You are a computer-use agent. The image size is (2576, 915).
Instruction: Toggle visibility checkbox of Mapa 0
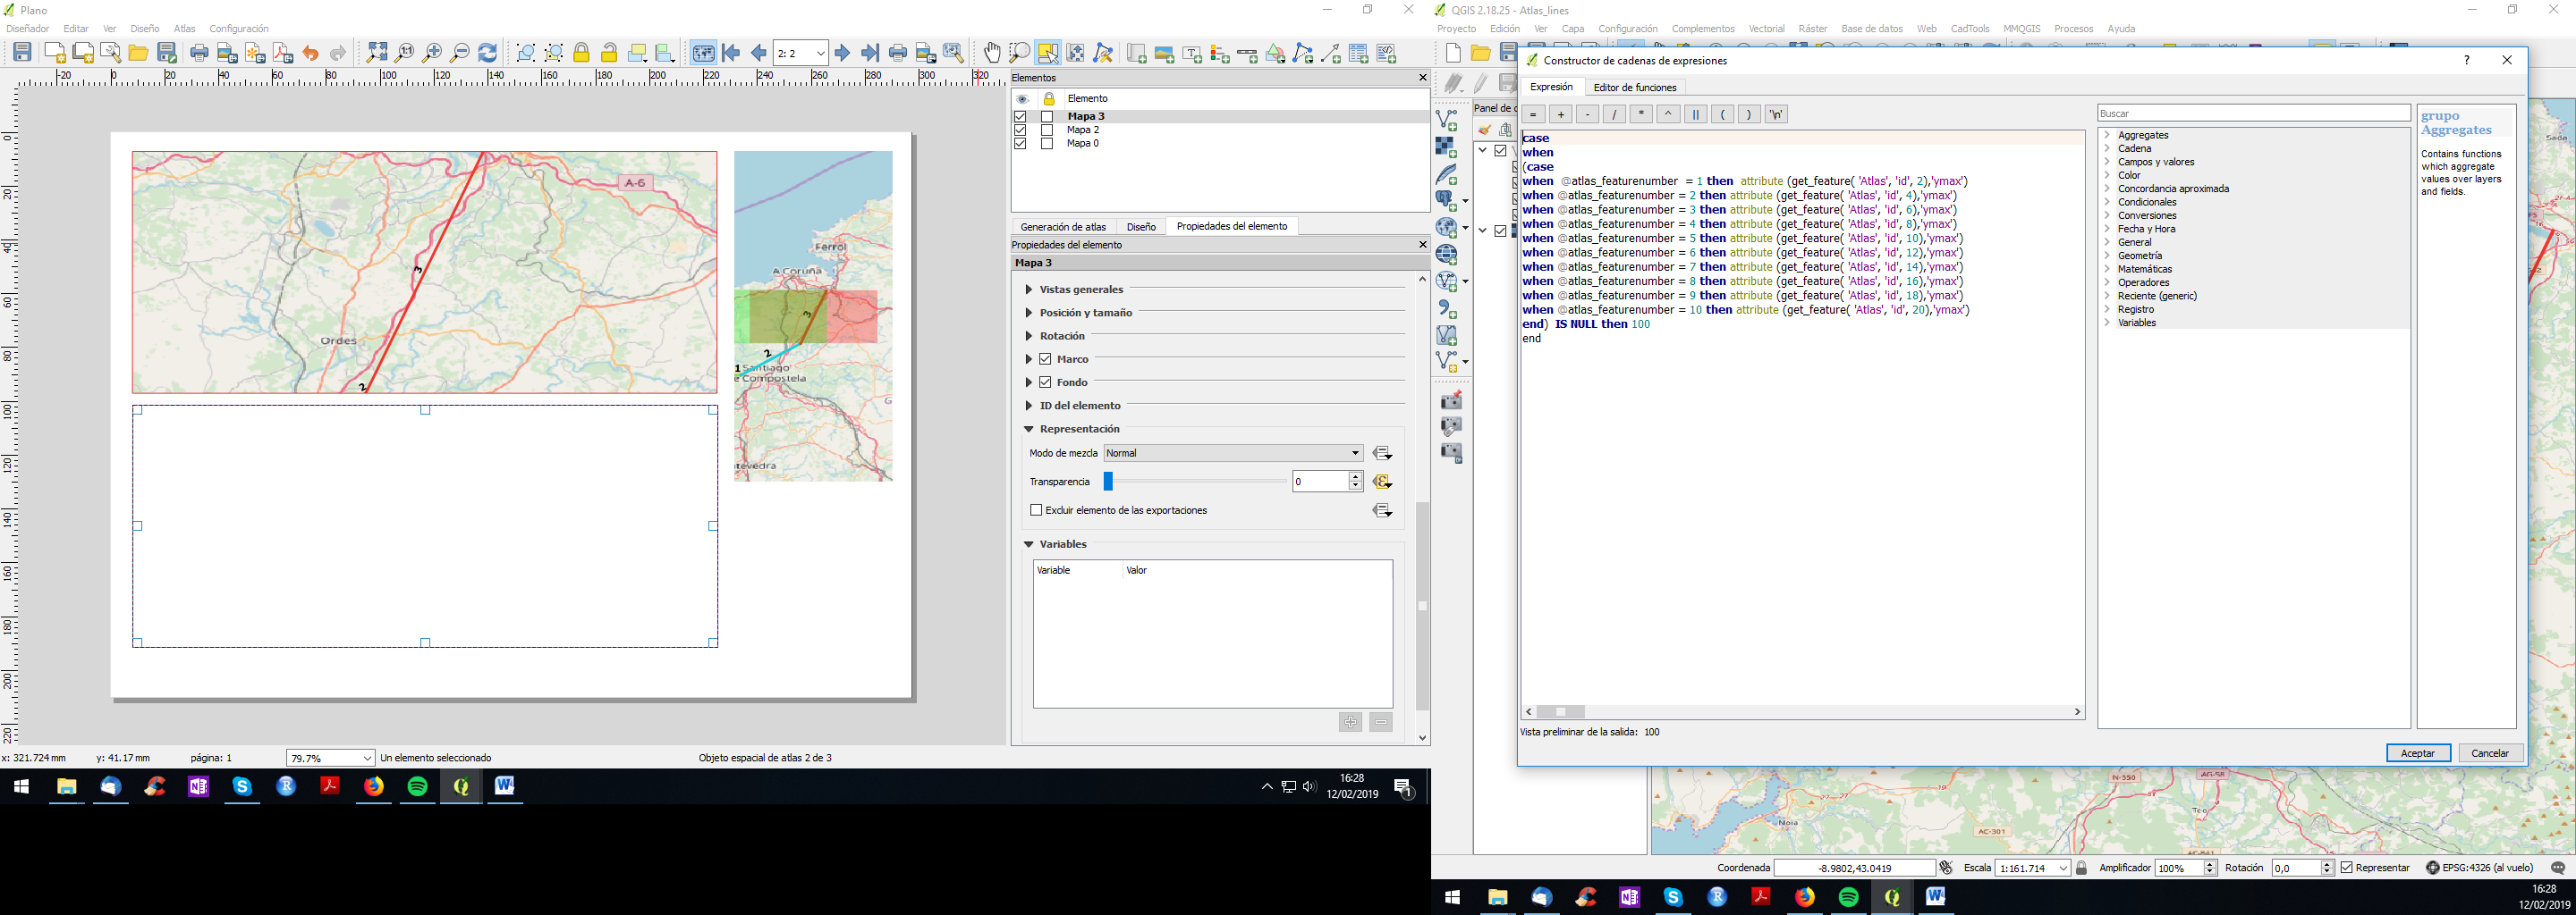click(x=1021, y=144)
